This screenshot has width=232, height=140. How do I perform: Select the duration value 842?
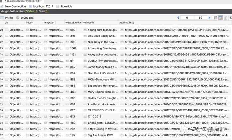tap(73, 67)
